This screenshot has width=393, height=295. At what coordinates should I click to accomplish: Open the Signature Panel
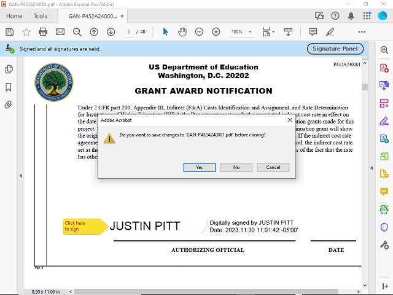[335, 49]
